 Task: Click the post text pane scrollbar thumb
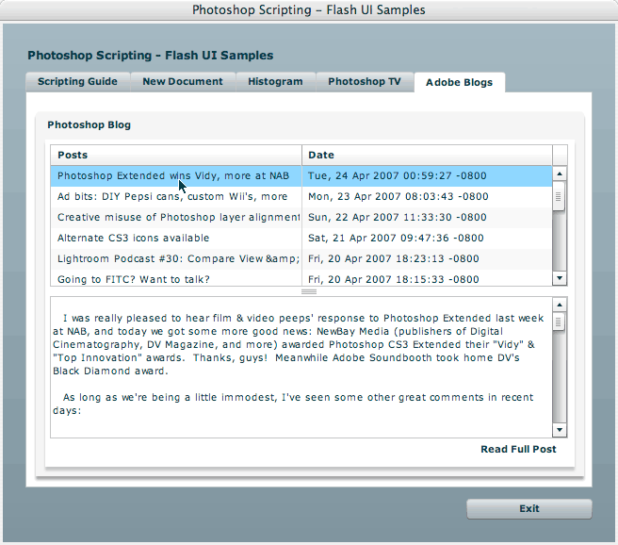559,322
